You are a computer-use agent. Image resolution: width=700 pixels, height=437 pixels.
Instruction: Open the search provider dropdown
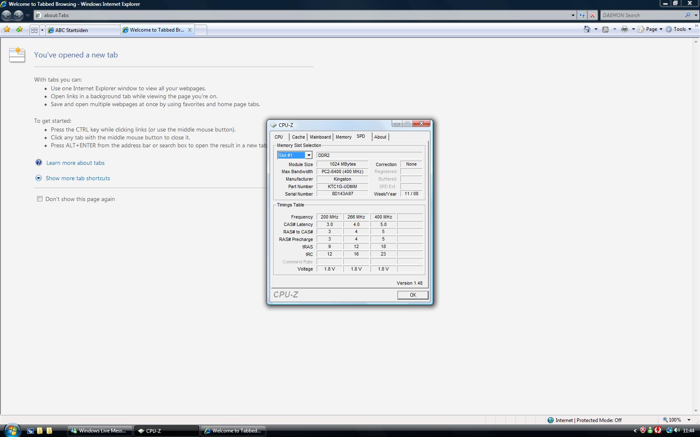click(696, 15)
